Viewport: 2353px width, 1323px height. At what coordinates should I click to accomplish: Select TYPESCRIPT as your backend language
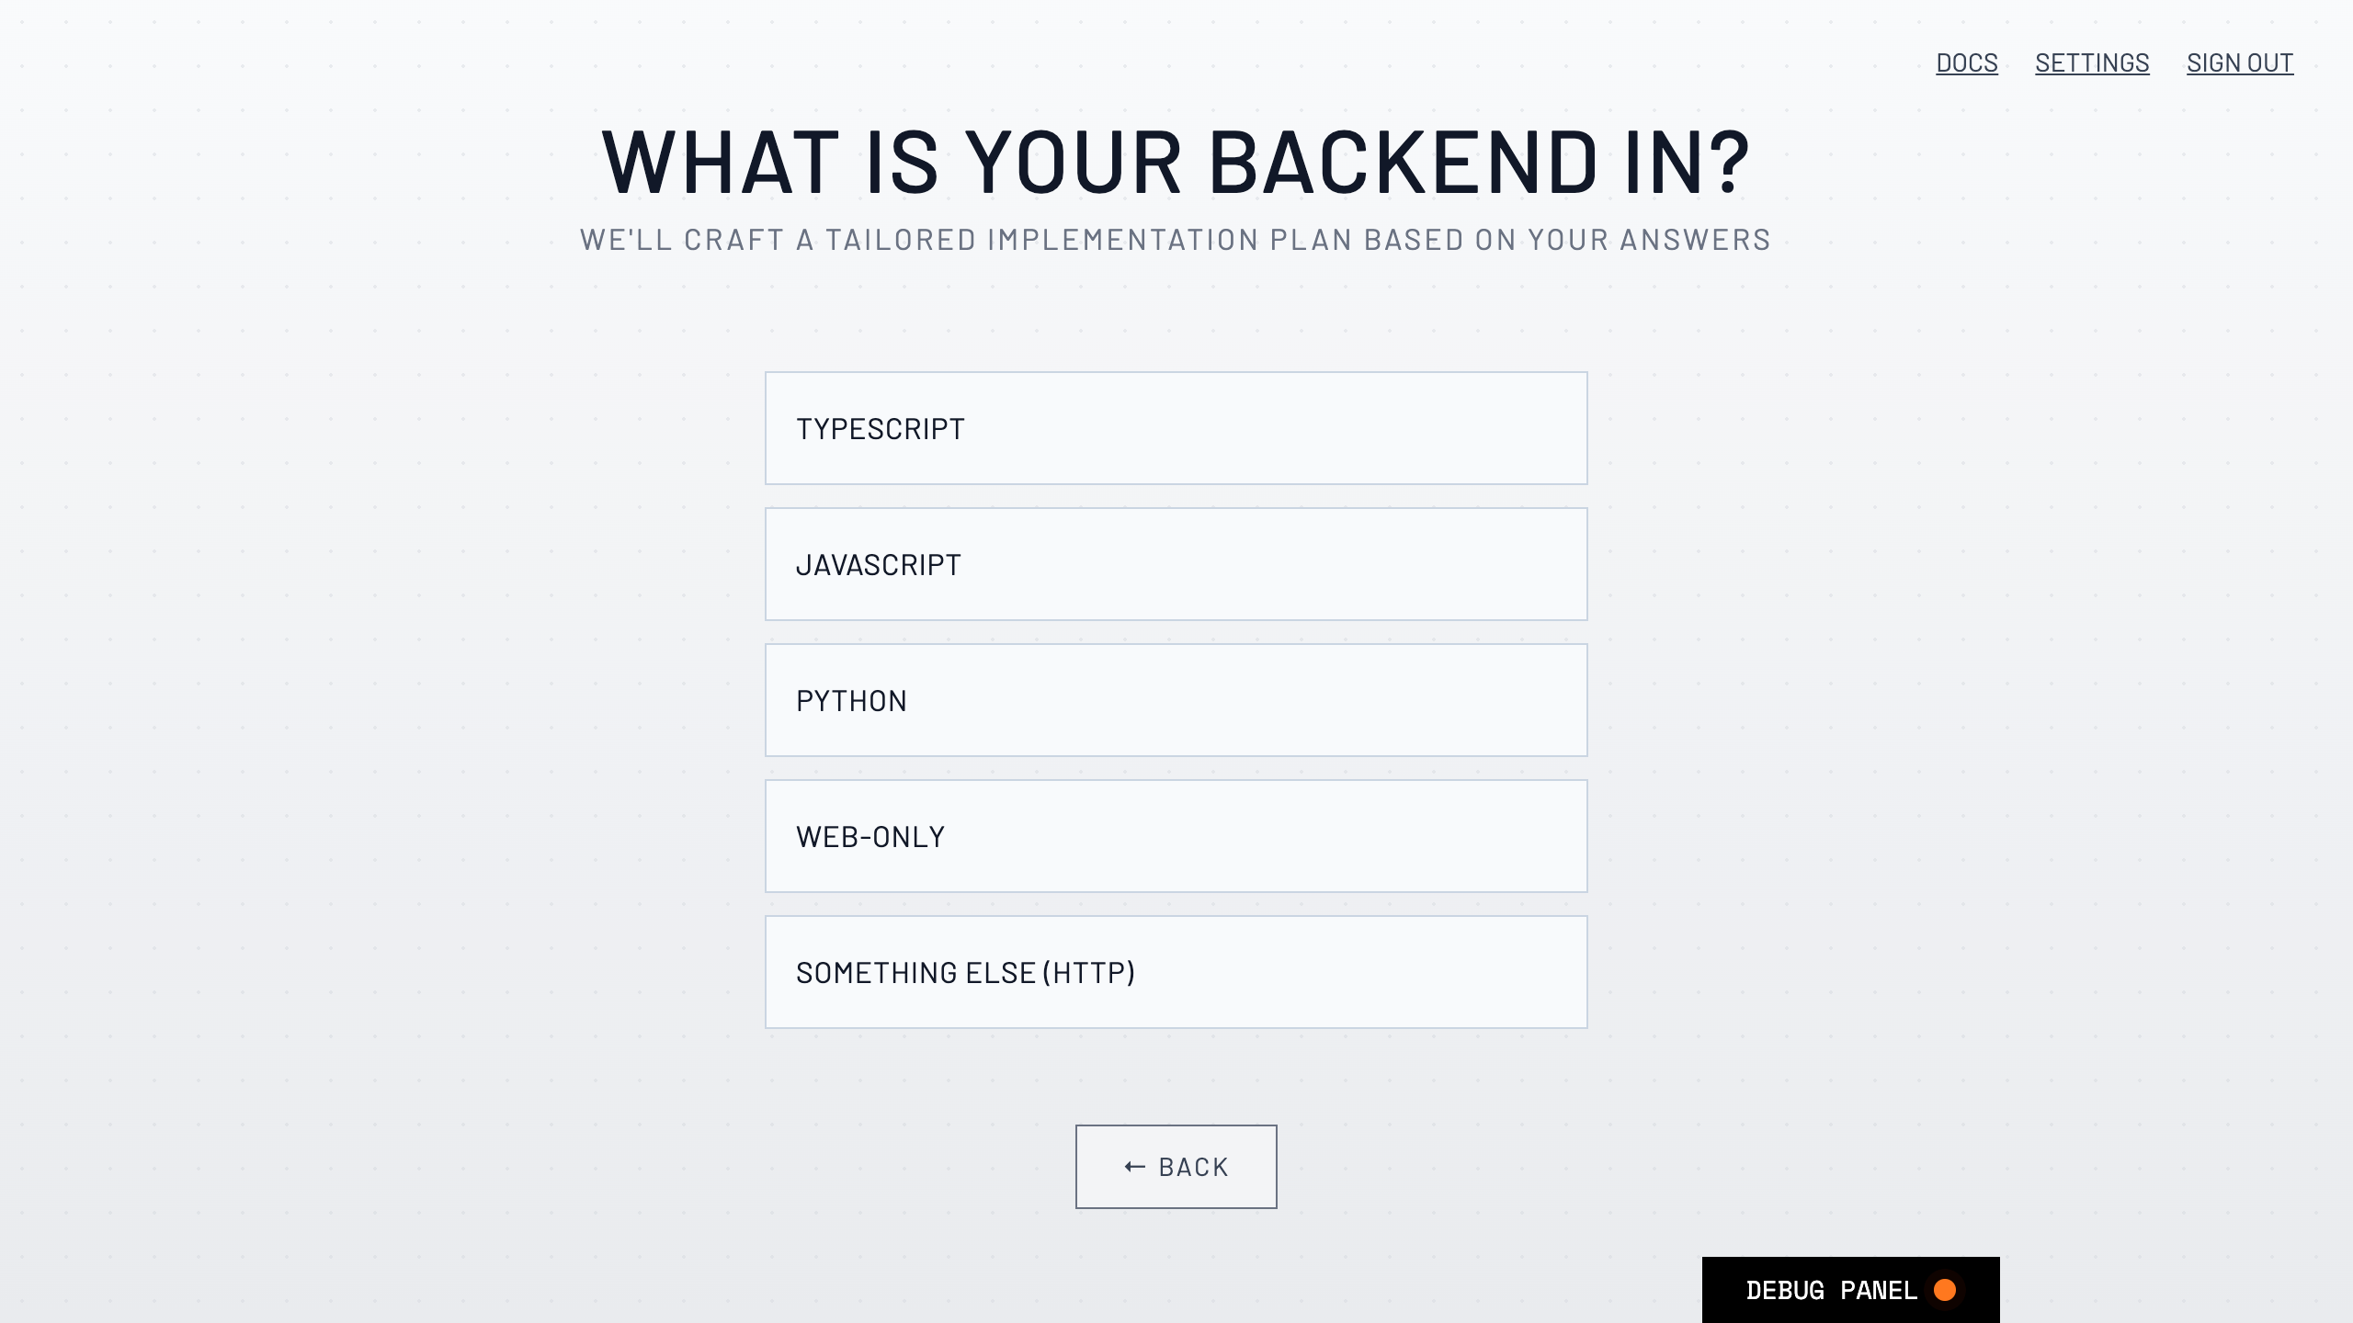pos(1175,427)
